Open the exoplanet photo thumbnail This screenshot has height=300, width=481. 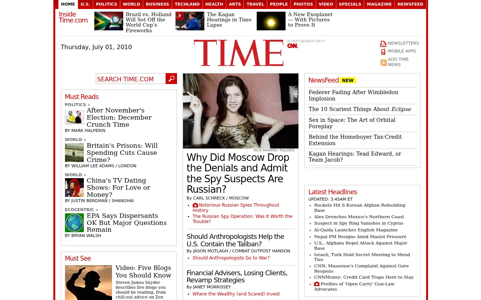click(271, 21)
